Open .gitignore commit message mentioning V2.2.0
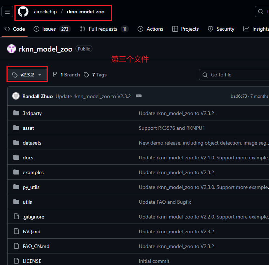269x265 pixels. click(x=204, y=217)
